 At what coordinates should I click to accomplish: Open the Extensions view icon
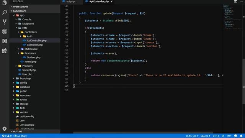[x=4, y=41]
